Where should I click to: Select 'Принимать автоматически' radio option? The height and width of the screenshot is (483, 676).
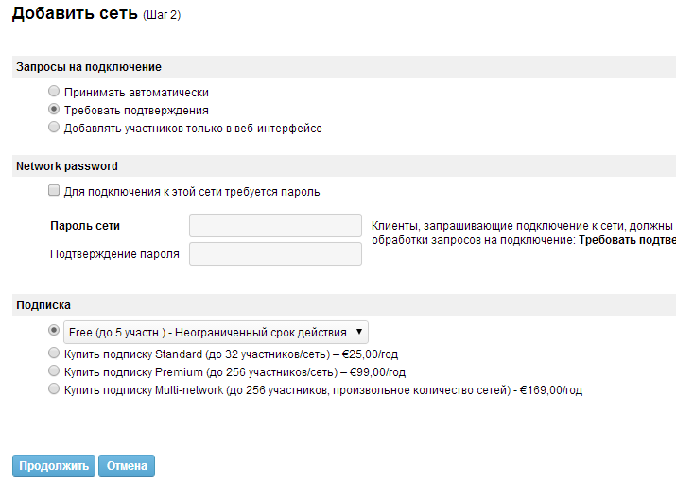pos(54,93)
